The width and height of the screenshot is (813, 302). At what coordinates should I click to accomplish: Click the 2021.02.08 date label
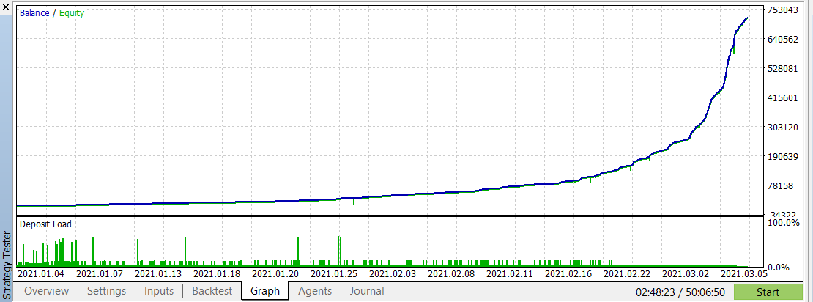[x=451, y=274]
